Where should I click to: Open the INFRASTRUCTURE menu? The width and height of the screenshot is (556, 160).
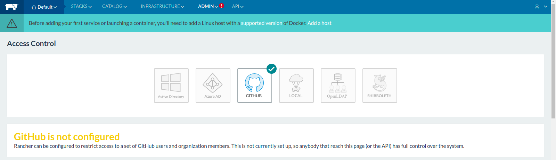point(162,7)
